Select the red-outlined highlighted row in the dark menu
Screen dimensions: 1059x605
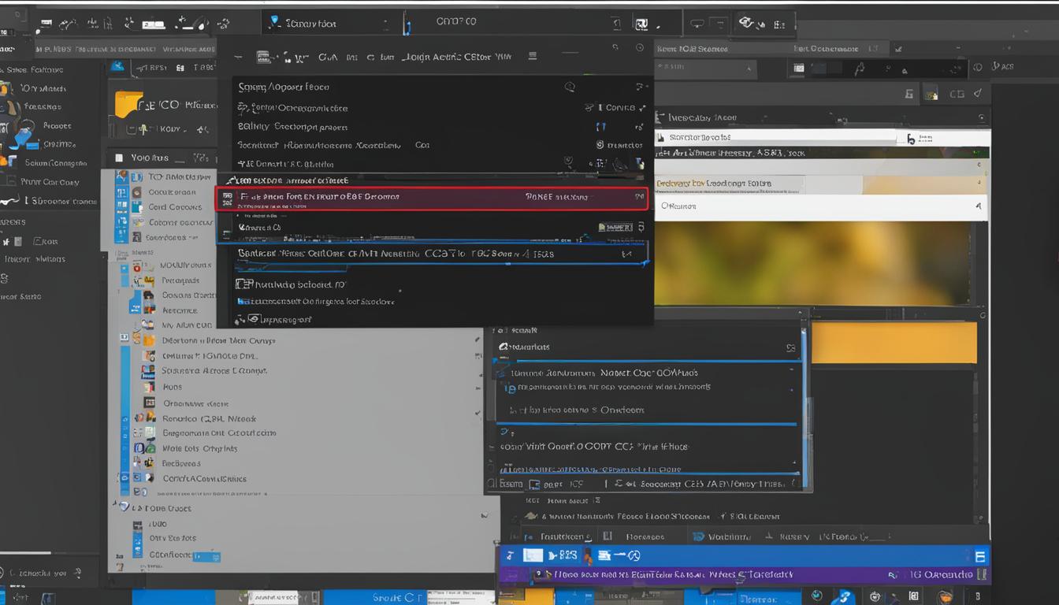tap(432, 199)
